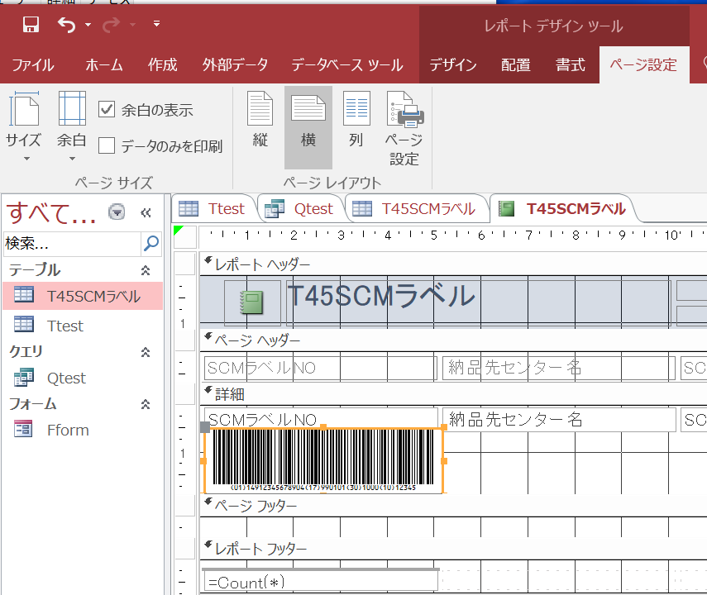707x595 pixels.
Task: Switch to the T45SCMラベル table document tab
Action: pos(417,209)
